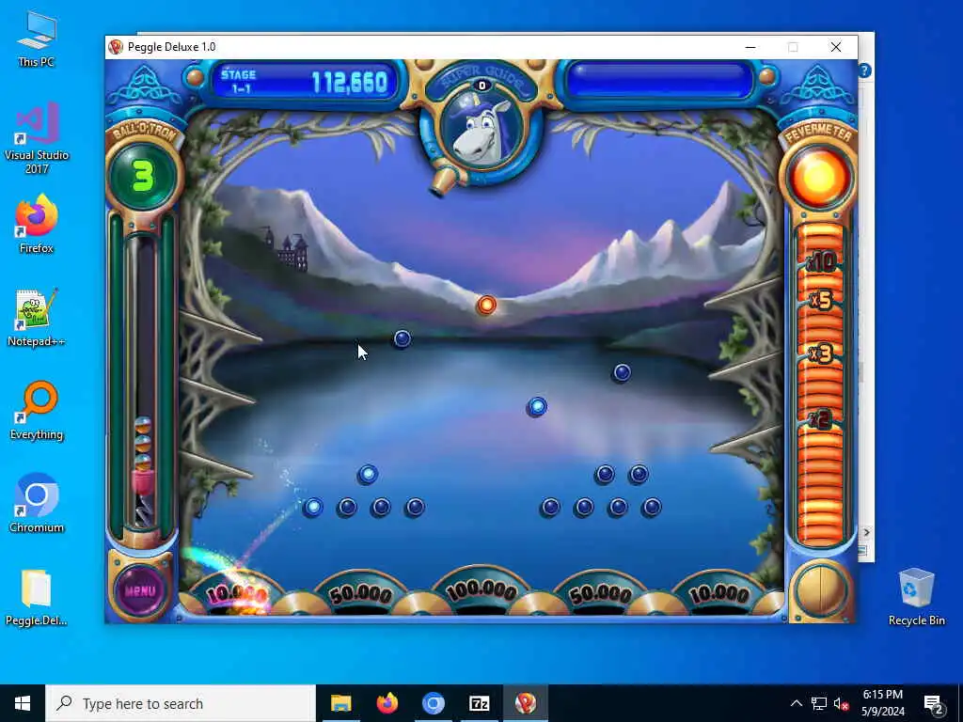Click the Peggle Deluxe title bar icon
This screenshot has width=963, height=722.
116,47
